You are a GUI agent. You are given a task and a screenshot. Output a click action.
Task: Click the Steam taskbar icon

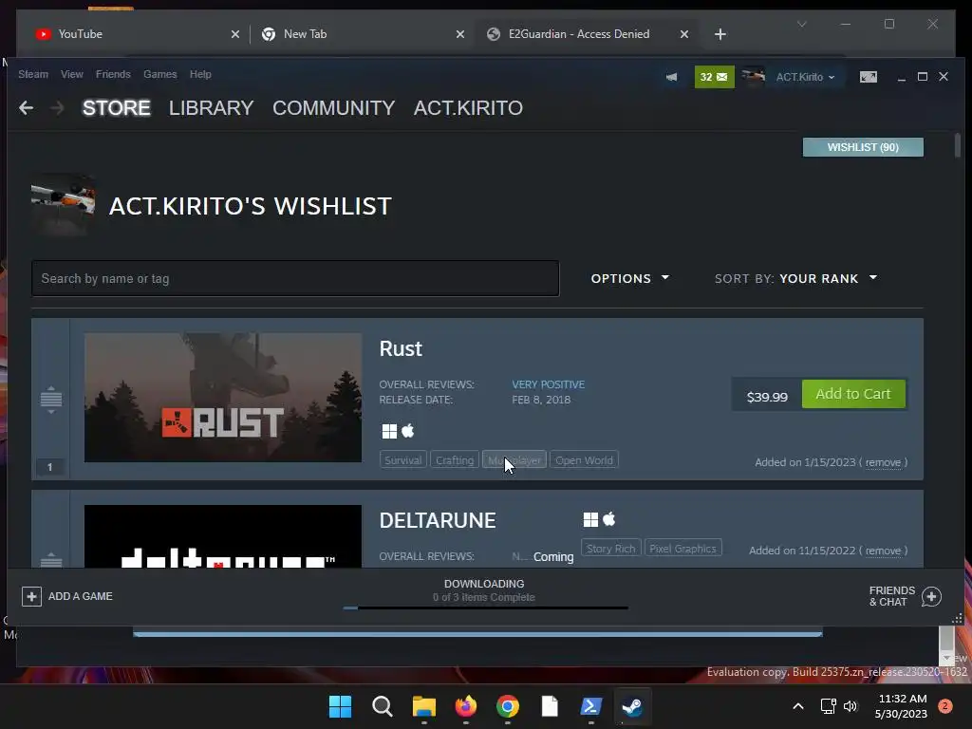(632, 706)
